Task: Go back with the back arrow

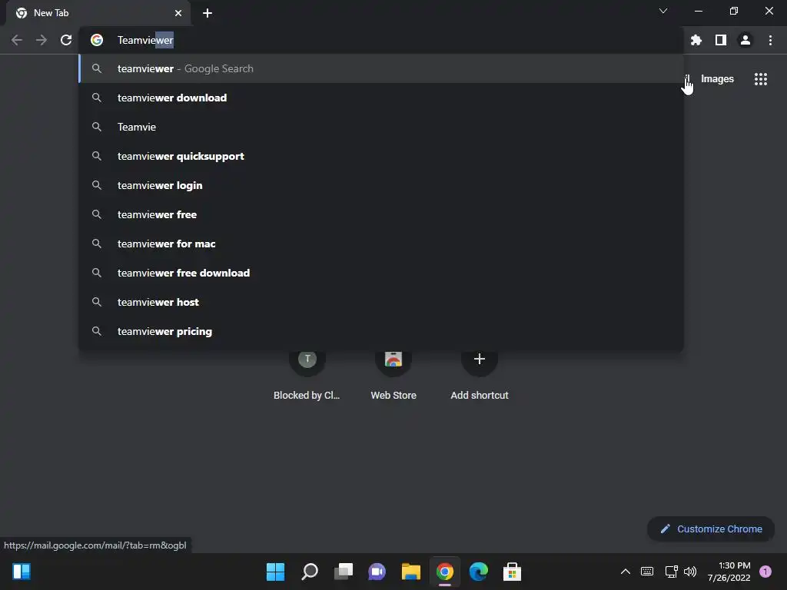Action: (x=17, y=40)
